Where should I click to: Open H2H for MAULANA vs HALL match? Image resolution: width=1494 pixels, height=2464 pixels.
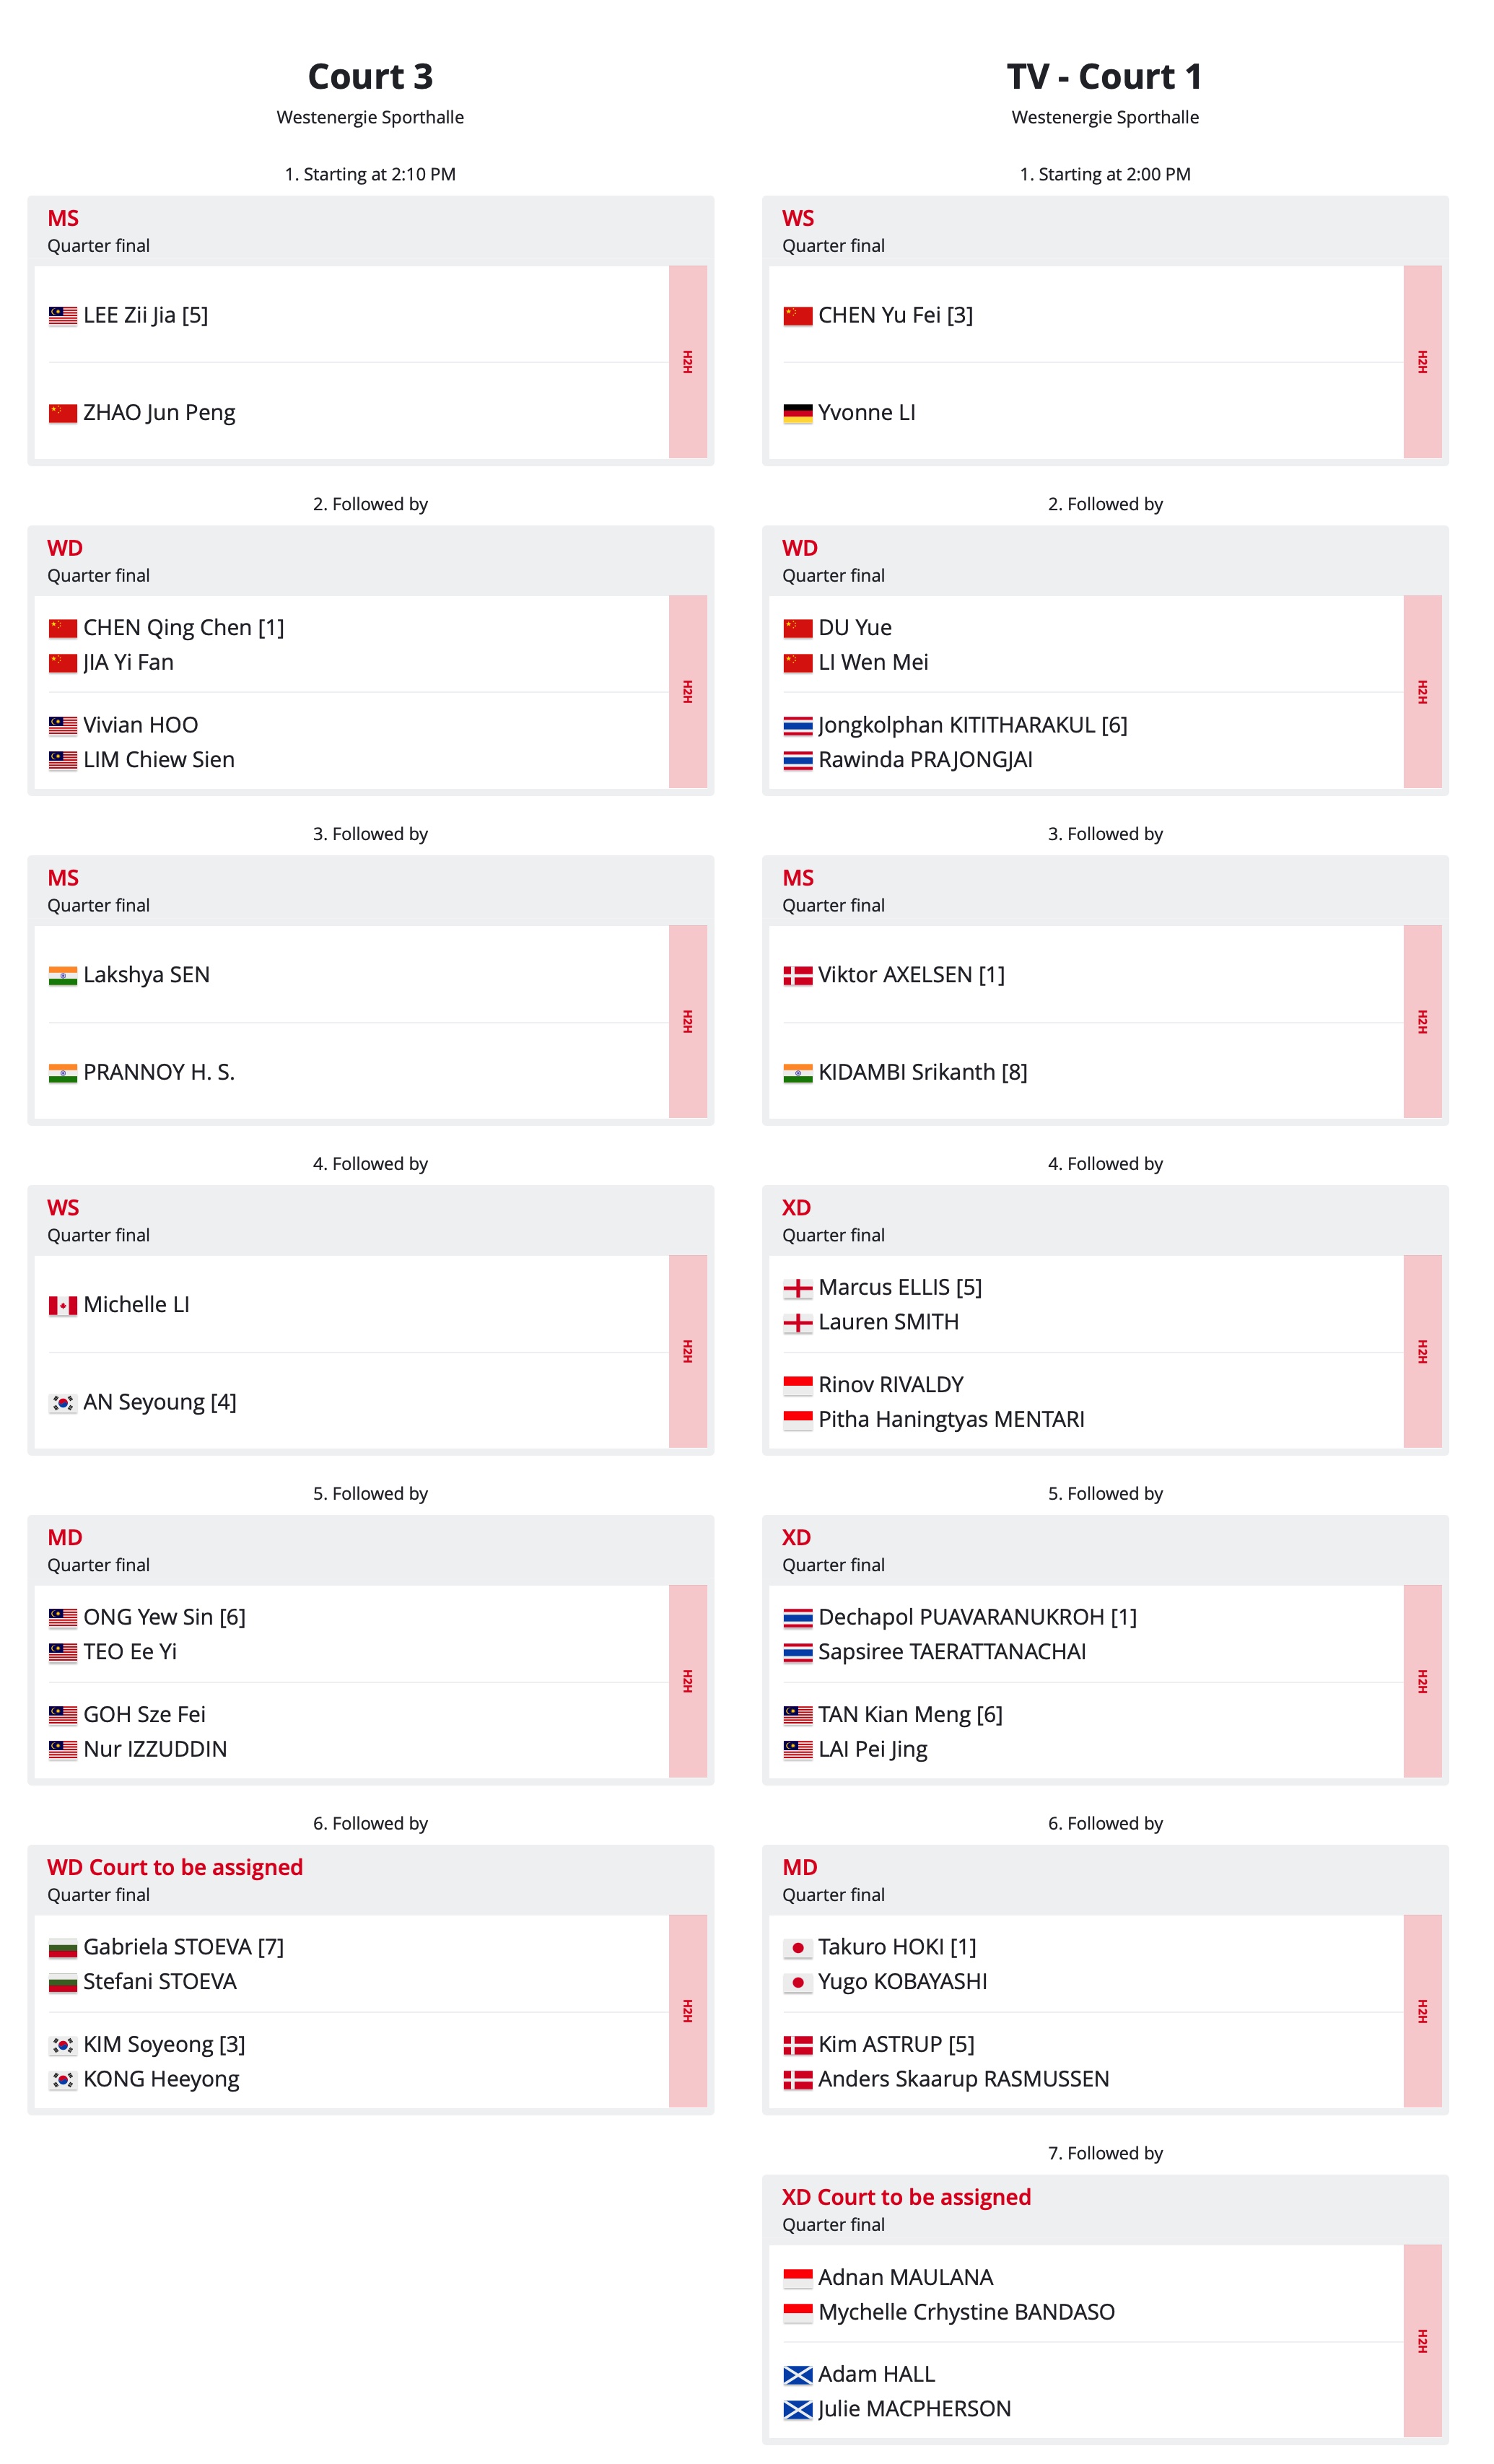(1422, 2341)
